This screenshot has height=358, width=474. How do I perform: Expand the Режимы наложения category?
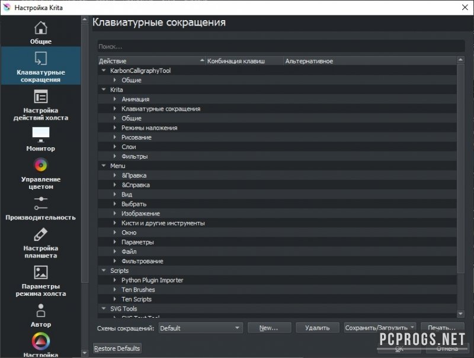[x=114, y=128]
